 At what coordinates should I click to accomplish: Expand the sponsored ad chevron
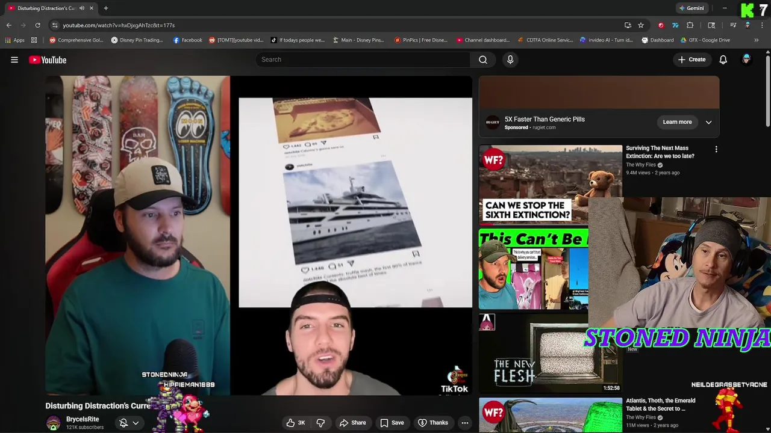[x=709, y=122]
